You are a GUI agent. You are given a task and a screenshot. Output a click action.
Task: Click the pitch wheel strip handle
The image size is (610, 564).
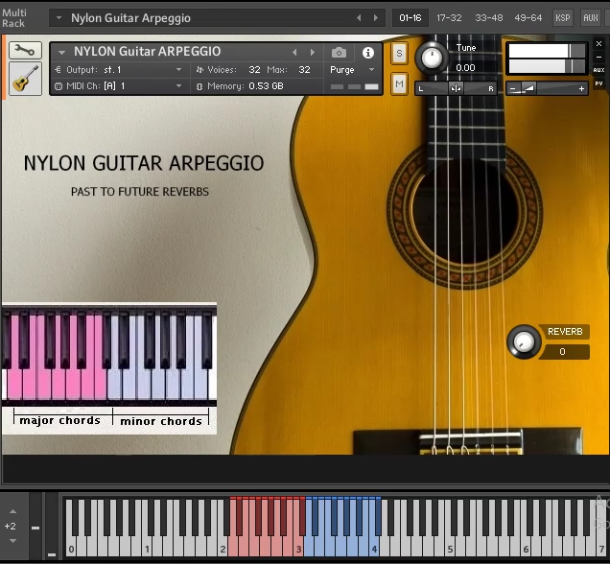pyautogui.click(x=35, y=528)
